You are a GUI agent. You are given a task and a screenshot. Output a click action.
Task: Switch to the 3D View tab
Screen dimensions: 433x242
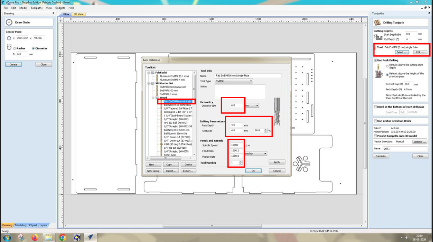pyautogui.click(x=79, y=14)
